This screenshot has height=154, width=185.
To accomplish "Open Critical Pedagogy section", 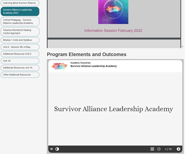I will click(20, 21).
